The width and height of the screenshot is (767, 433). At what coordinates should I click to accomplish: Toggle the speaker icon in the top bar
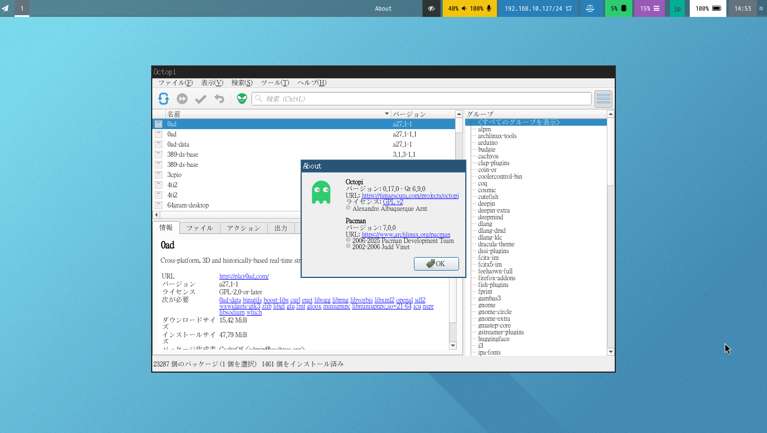(464, 8)
